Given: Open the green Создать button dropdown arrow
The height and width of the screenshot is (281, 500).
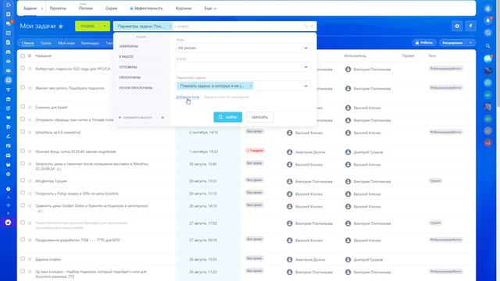Looking at the screenshot, I should point(105,26).
